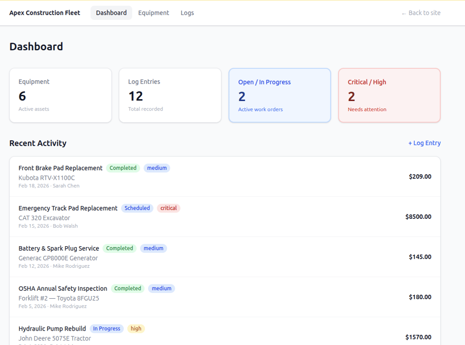Open the Dashboard tab
This screenshot has width=465, height=345.
(111, 13)
